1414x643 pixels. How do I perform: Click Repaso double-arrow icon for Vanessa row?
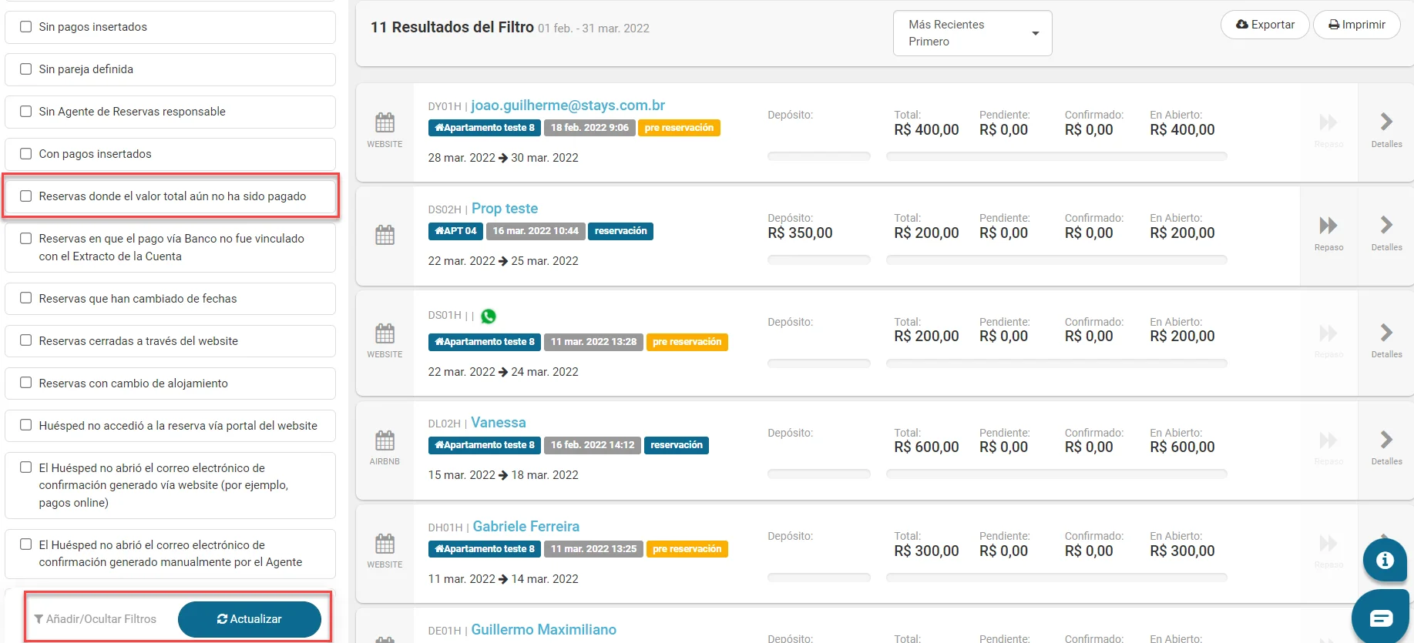[1328, 440]
